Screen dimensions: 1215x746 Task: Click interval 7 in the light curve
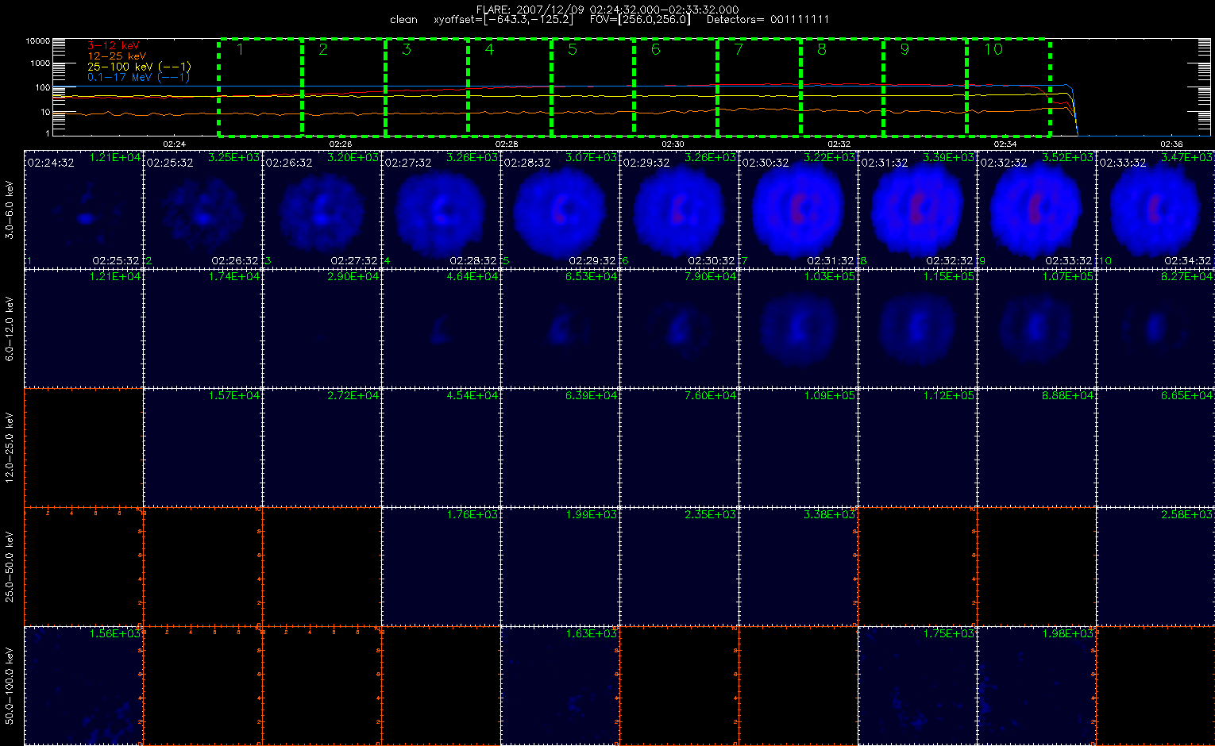point(759,87)
